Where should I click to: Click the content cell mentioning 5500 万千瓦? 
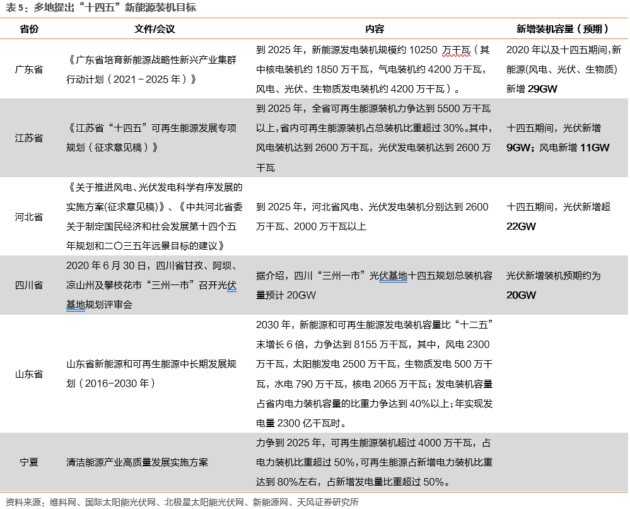(374, 137)
